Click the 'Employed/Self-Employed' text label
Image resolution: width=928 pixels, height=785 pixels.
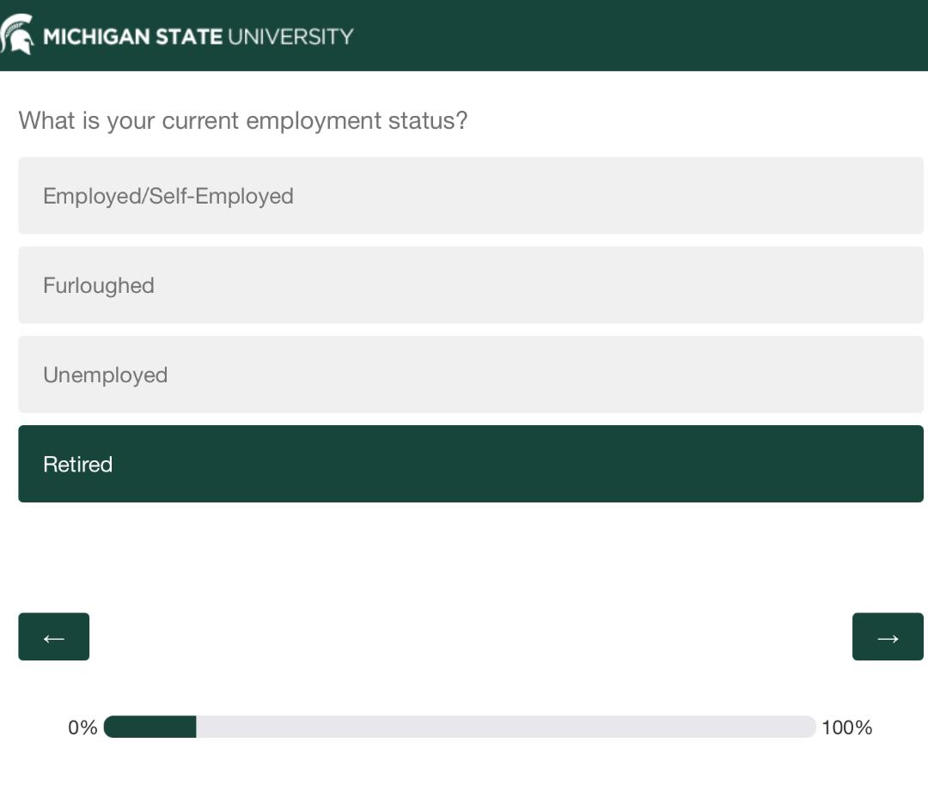coord(168,197)
